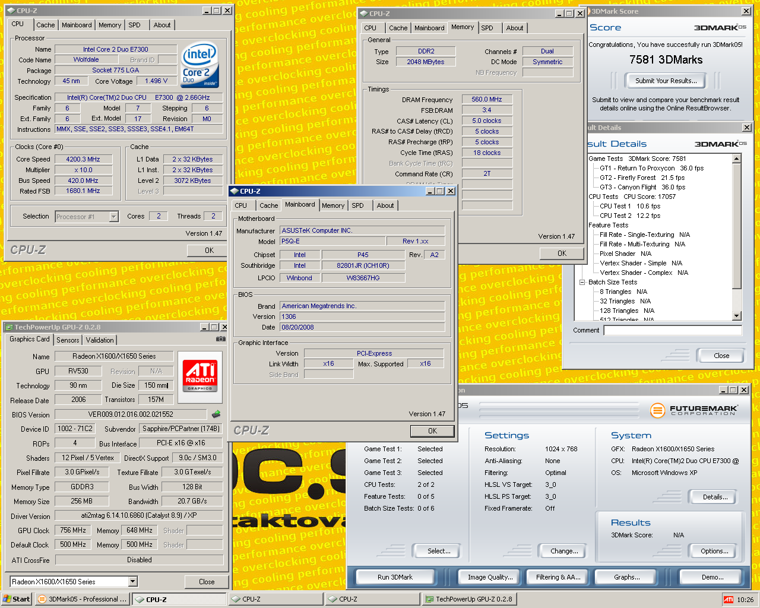
Task: Open Mainboard tab in top-left CPU-Z window
Action: (x=77, y=25)
